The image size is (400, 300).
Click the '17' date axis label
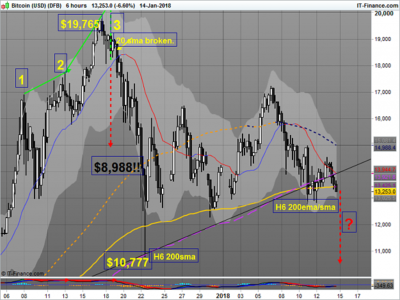pyautogui.click(x=358, y=296)
